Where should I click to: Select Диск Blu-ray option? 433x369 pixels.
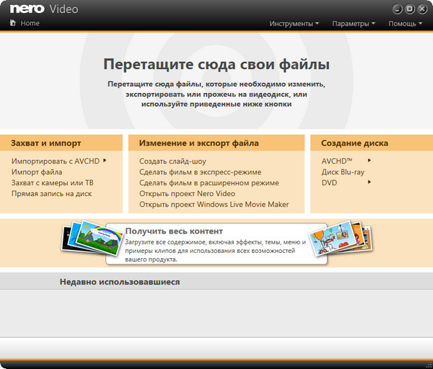[343, 172]
